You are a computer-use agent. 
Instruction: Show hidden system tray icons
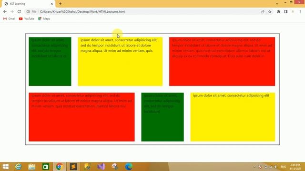click(x=254, y=167)
